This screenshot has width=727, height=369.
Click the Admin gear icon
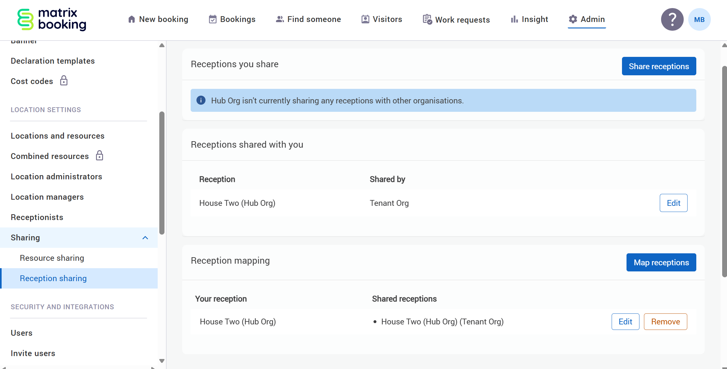pos(573,19)
